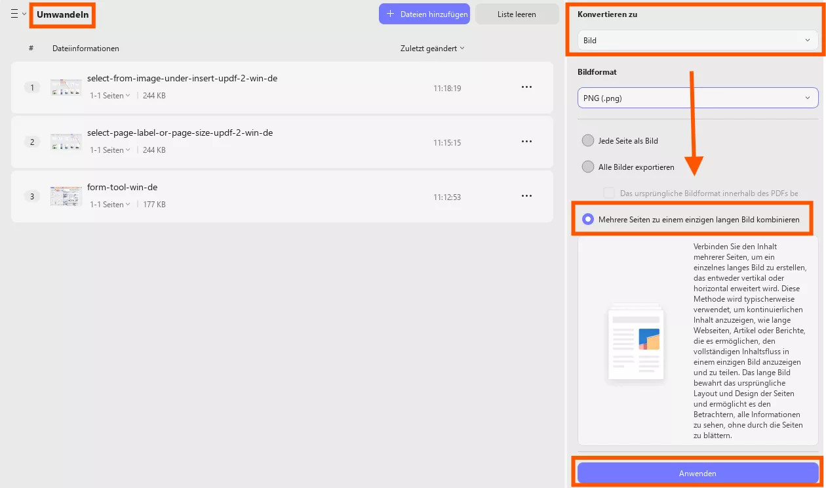The height and width of the screenshot is (488, 826).
Task: Click the timestamp '11:12:53'
Action: 447,197
